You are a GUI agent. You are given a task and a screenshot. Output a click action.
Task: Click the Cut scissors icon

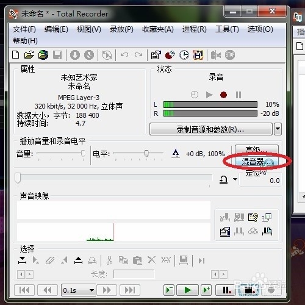pos(109,260)
